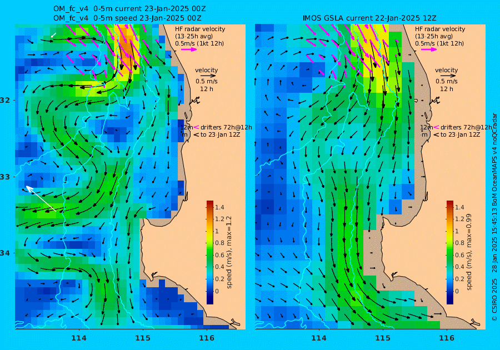
Task: Click 'HF radar velocity' label in the right panel
Action: point(440,29)
